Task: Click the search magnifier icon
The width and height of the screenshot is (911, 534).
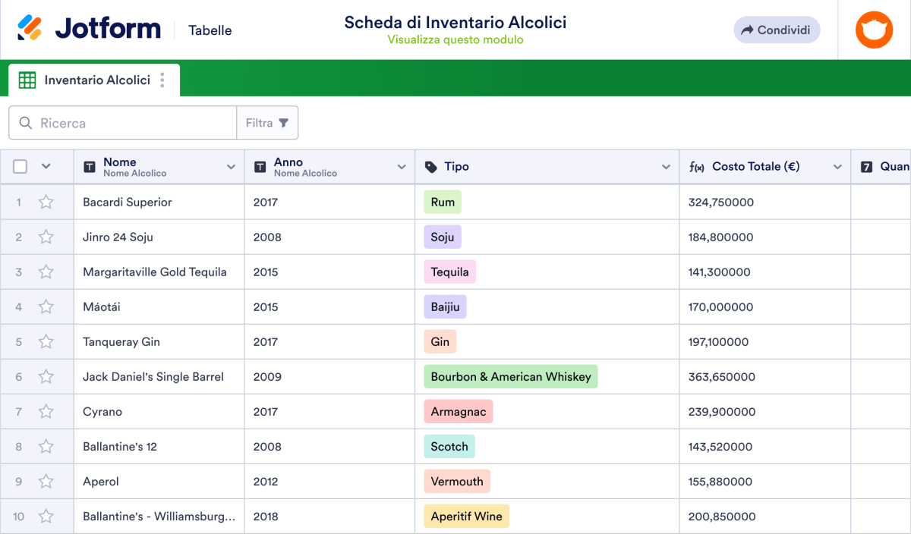Action: pyautogui.click(x=26, y=123)
